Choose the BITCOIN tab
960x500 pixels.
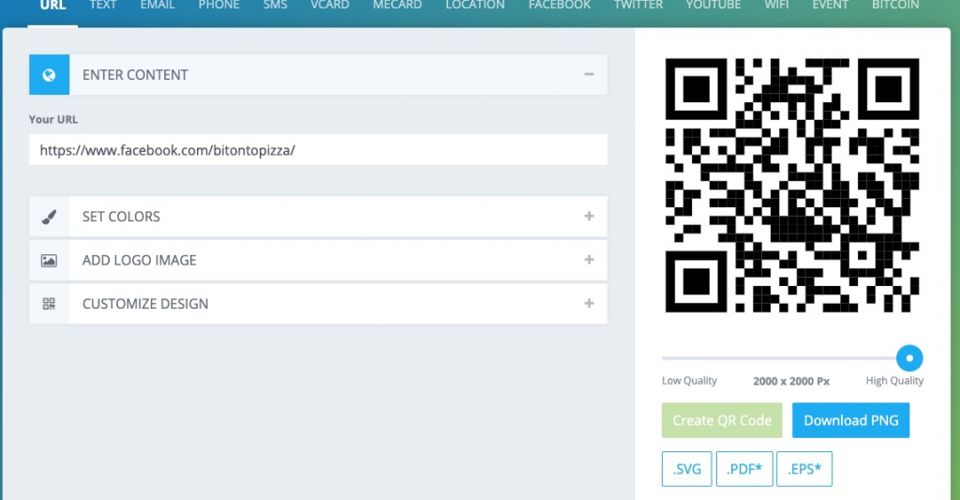894,6
